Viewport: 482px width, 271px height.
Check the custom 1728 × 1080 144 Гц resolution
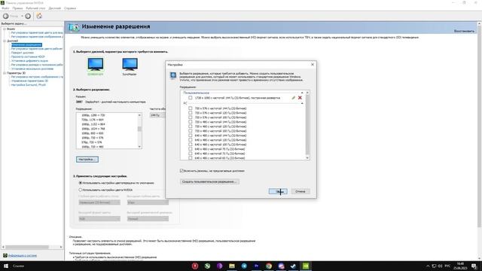191,98
